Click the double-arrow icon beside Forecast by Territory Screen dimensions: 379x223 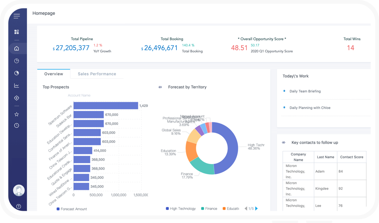(x=160, y=87)
